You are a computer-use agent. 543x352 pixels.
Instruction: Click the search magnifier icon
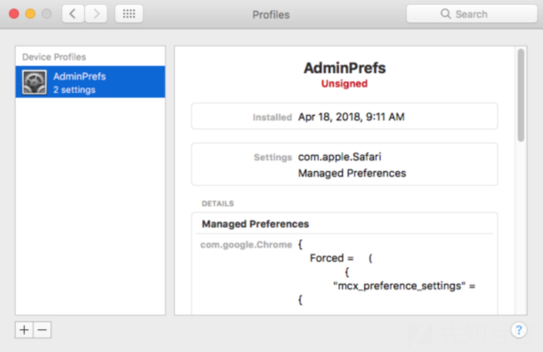pyautogui.click(x=445, y=14)
